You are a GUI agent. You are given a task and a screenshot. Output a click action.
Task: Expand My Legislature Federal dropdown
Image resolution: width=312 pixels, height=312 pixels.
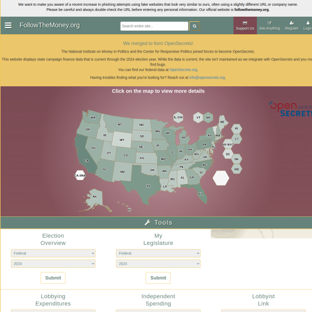(x=158, y=253)
